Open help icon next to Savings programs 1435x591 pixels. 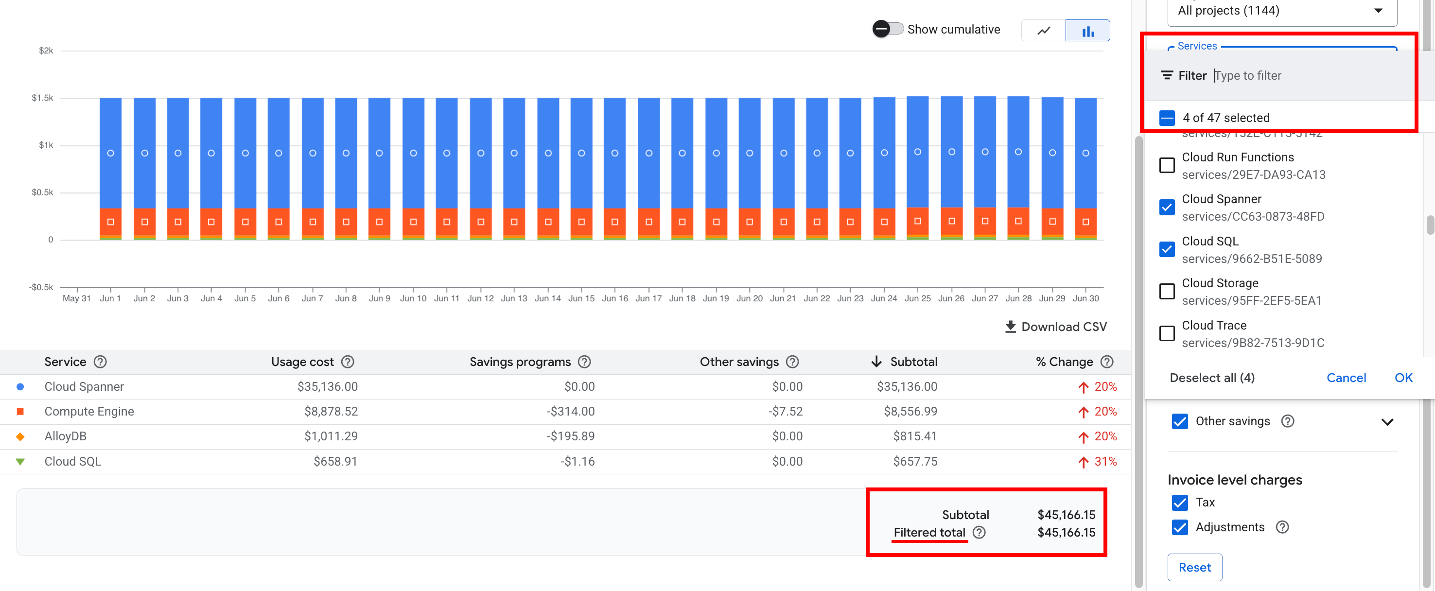pos(584,362)
